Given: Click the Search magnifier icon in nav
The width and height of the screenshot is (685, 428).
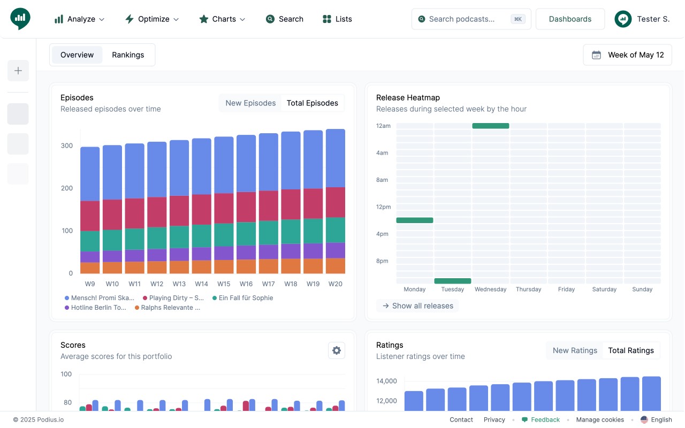Looking at the screenshot, I should (x=270, y=19).
